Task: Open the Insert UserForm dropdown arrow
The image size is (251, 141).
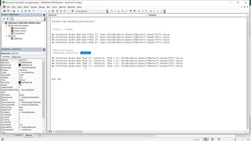Action: (x=11, y=11)
